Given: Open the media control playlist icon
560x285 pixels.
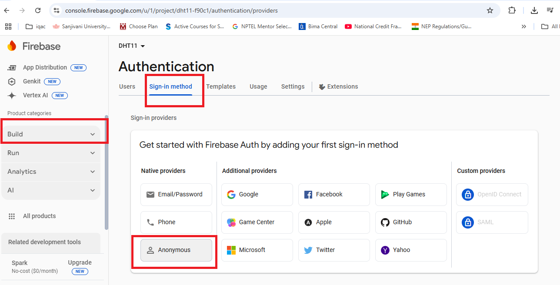Looking at the screenshot, I should 550,10.
